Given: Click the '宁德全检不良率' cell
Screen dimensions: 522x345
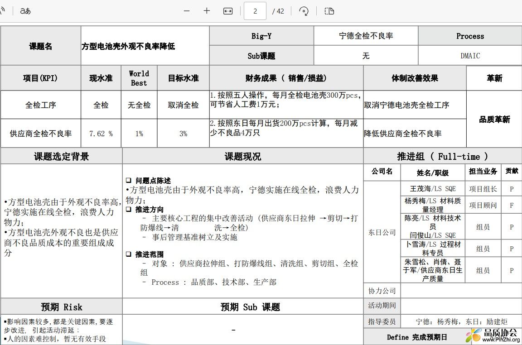Looking at the screenshot, I should coord(366,36).
